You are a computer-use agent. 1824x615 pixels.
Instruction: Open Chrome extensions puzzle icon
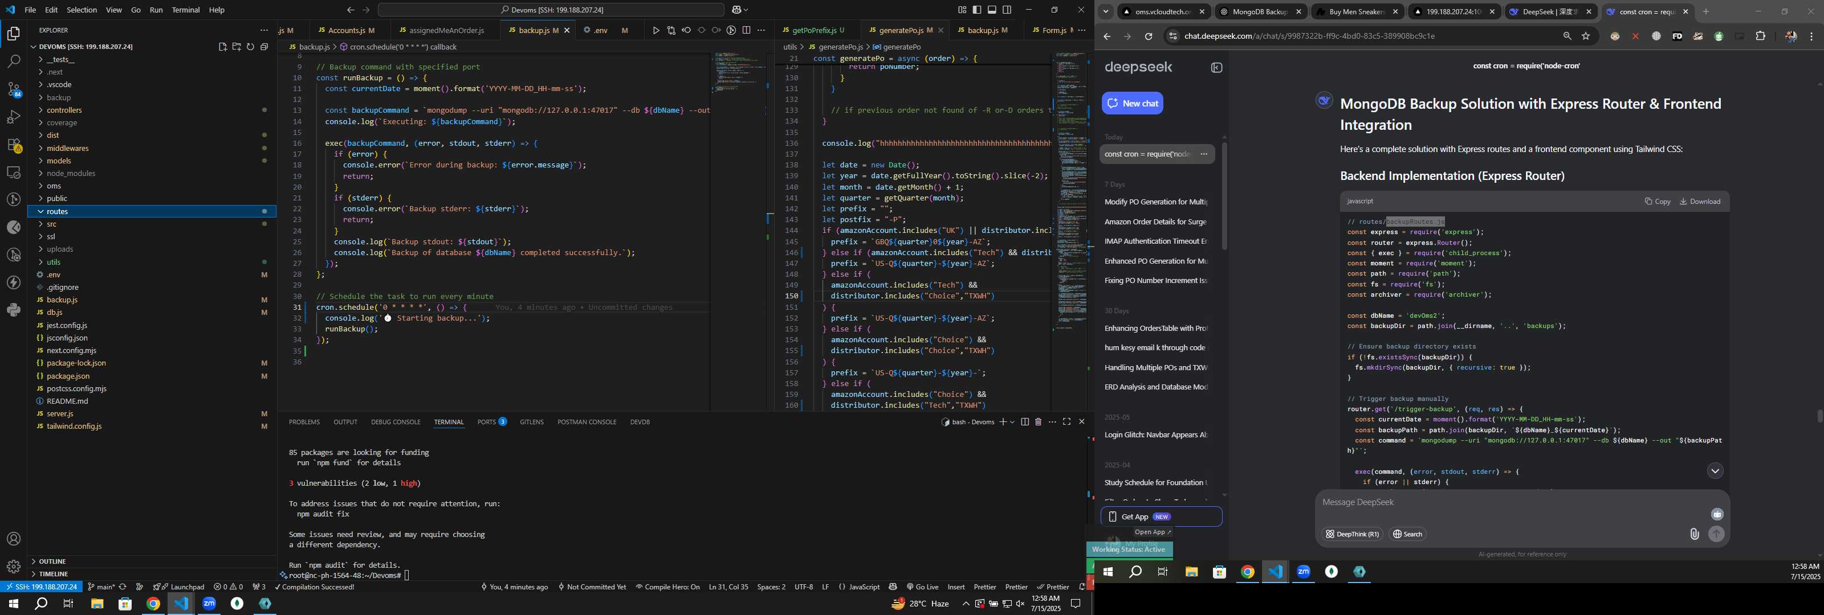pos(1760,36)
